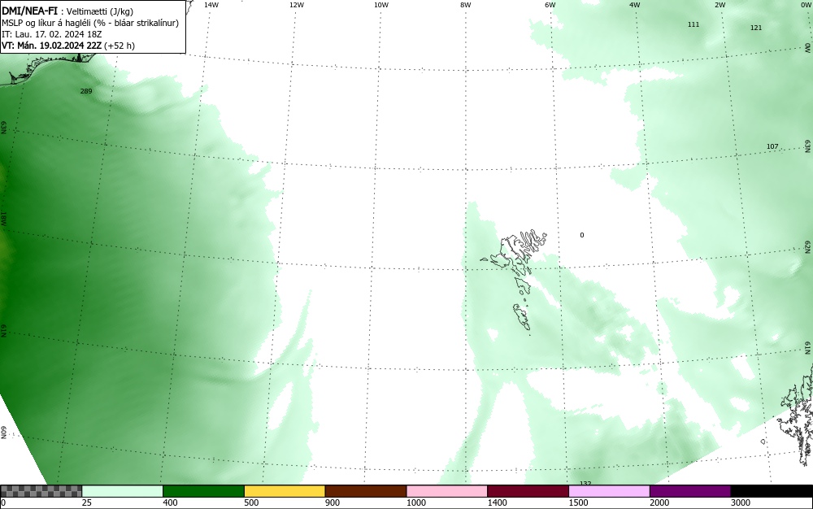Click the value label 111 on map

(693, 24)
